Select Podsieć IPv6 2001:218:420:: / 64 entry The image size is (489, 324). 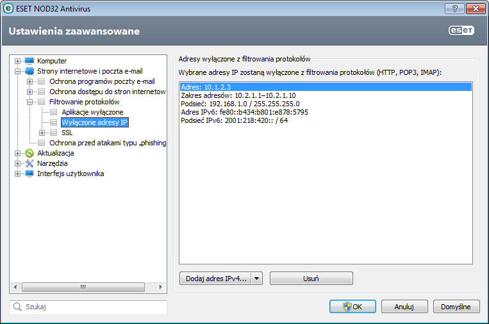pyautogui.click(x=326, y=120)
